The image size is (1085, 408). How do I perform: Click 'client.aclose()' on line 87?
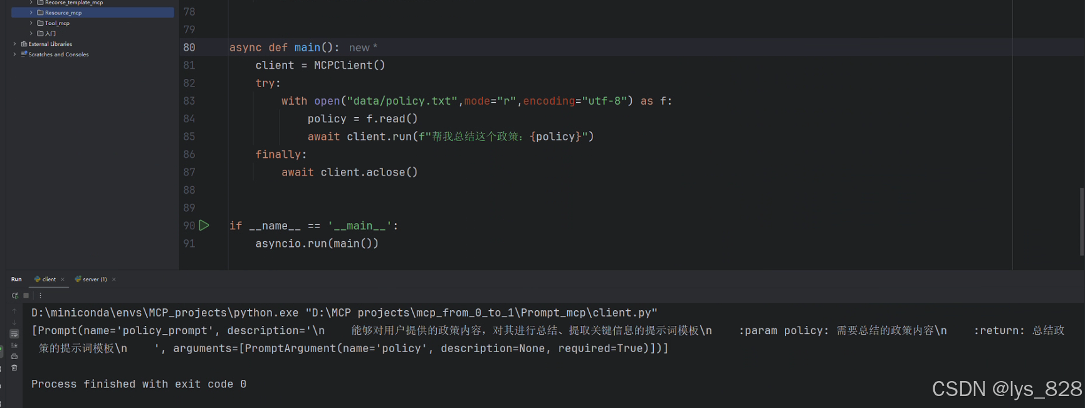coord(369,172)
